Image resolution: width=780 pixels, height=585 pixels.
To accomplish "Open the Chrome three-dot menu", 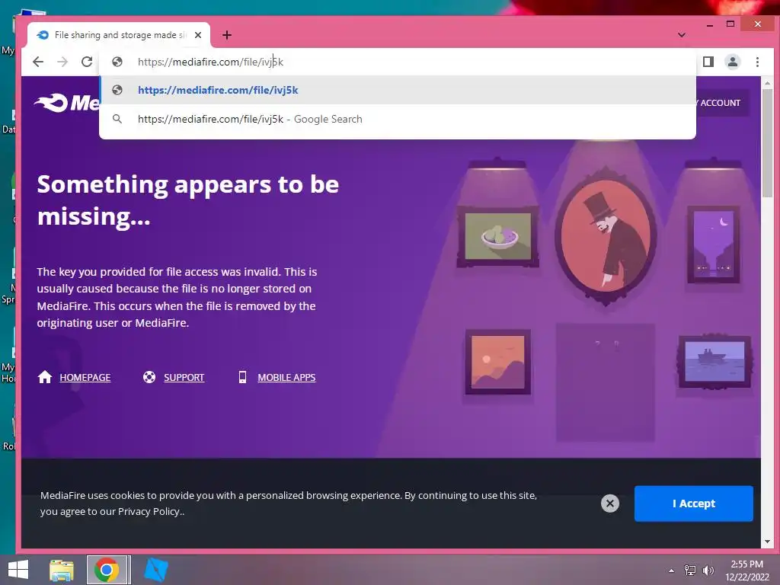I will click(757, 62).
